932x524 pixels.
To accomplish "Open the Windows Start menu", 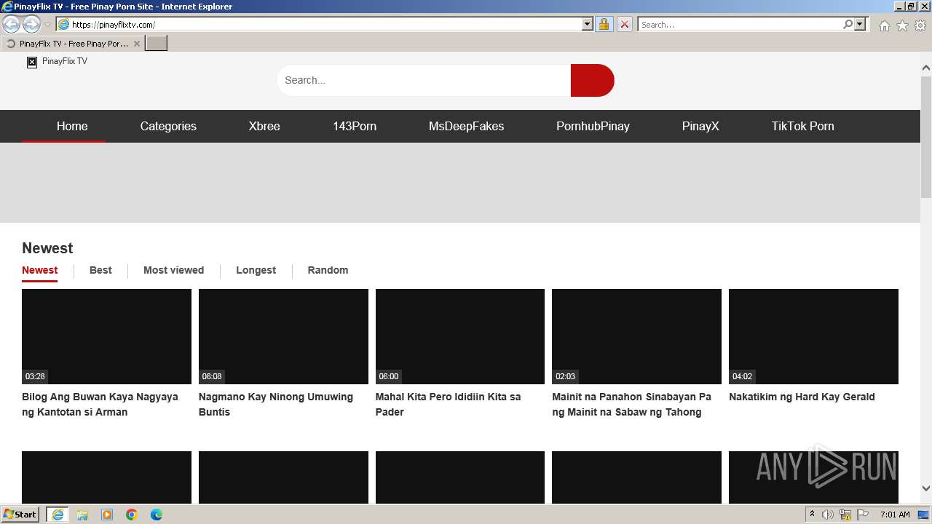I will pyautogui.click(x=20, y=515).
